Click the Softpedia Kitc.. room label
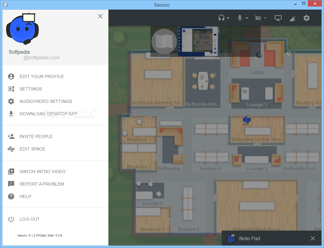This screenshot has width=324, height=248. (202, 104)
